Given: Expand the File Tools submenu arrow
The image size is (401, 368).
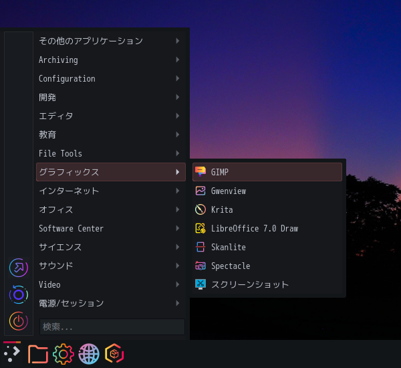Looking at the screenshot, I should (178, 153).
